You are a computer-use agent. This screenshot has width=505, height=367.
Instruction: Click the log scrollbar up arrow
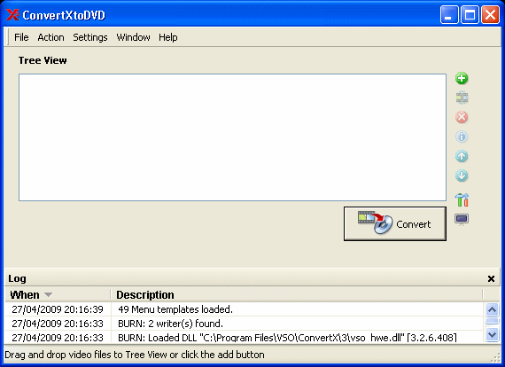point(492,309)
